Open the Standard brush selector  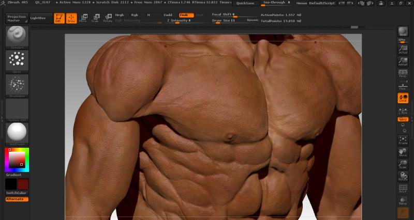[x=17, y=37]
